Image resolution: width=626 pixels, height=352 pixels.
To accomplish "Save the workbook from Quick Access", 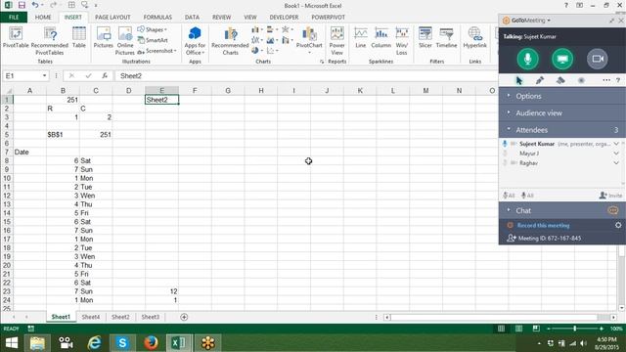I will 22,5.
